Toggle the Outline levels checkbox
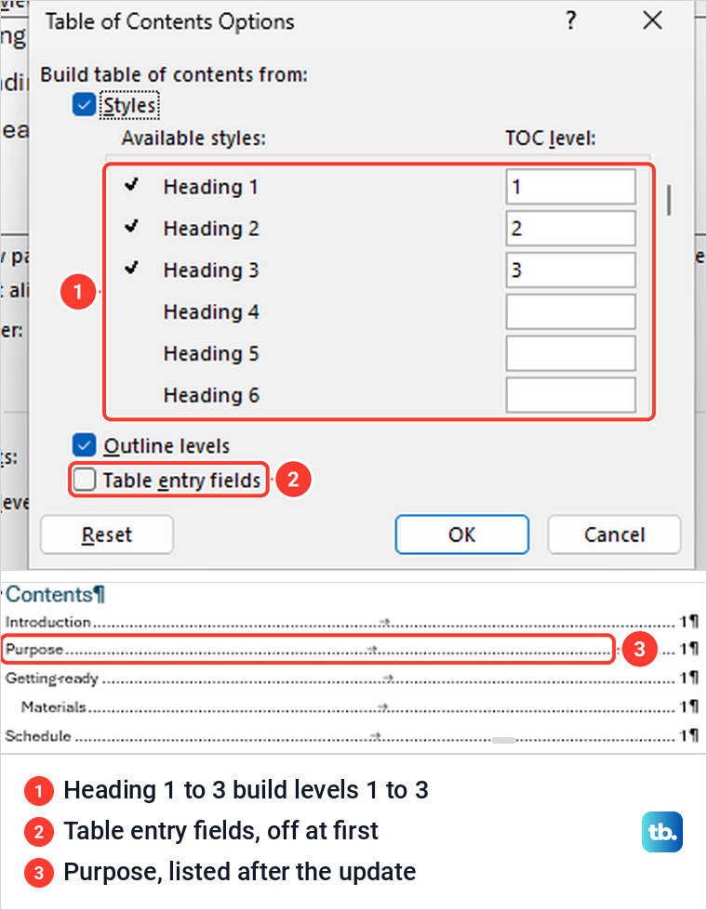 point(85,446)
